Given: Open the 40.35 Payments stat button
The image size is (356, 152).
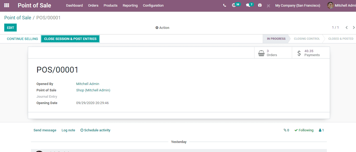Looking at the screenshot, I should (x=311, y=53).
